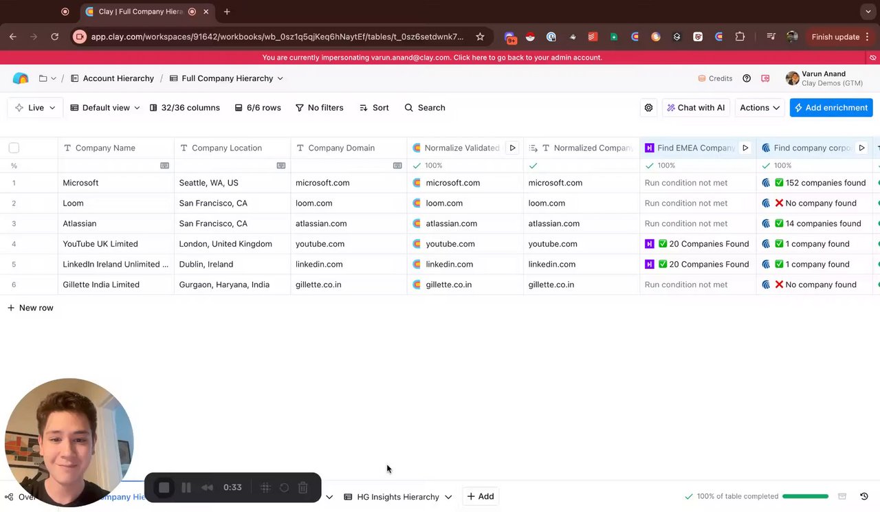The height and width of the screenshot is (512, 880).
Task: Restart the recording with the circular arrow
Action: (284, 487)
